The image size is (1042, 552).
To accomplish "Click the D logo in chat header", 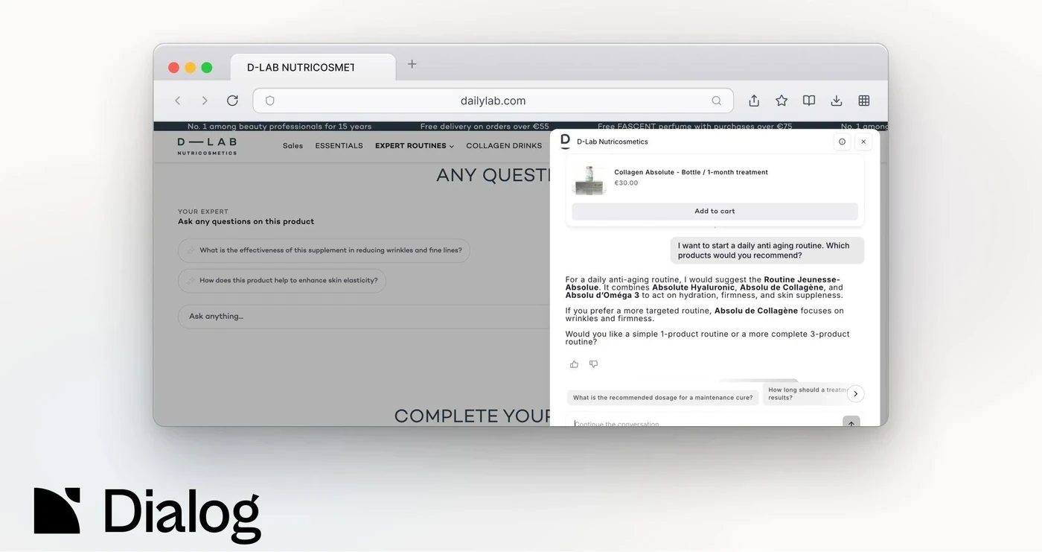I will [x=565, y=142].
